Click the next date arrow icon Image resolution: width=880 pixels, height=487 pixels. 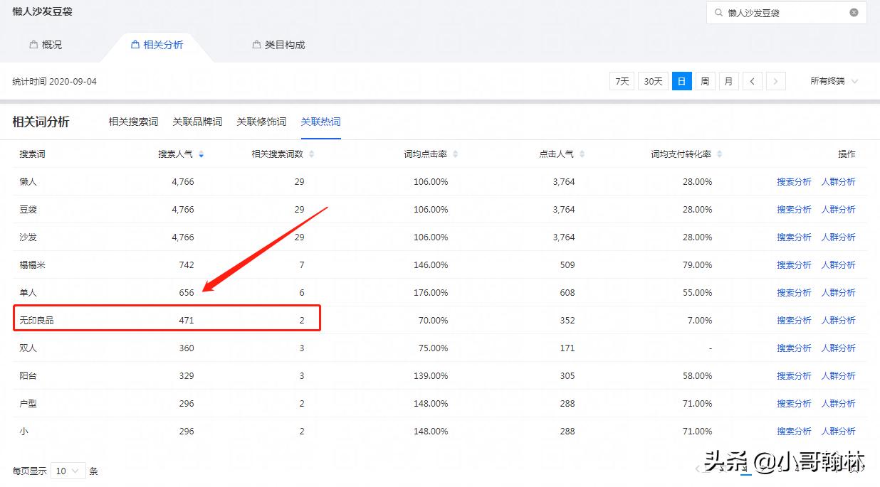click(x=776, y=81)
